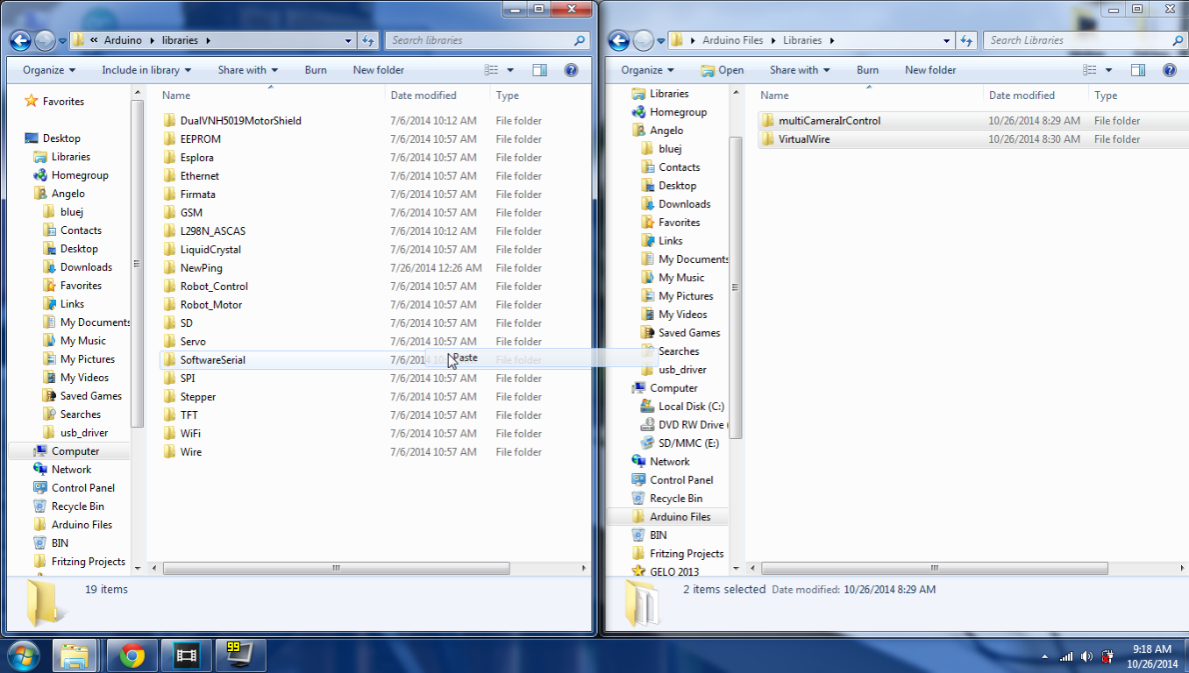Click the search magnifier in left window
Viewport: 1189px width, 673px height.
579,40
